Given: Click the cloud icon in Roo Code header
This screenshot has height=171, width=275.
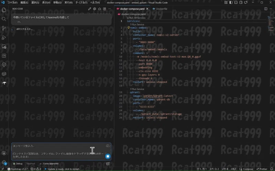Looking at the screenshot, I should point(99,9).
